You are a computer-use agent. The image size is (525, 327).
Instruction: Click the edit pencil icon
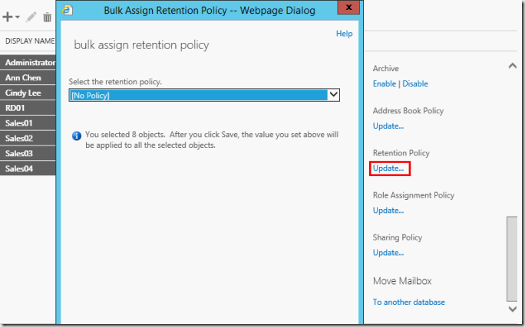(31, 17)
